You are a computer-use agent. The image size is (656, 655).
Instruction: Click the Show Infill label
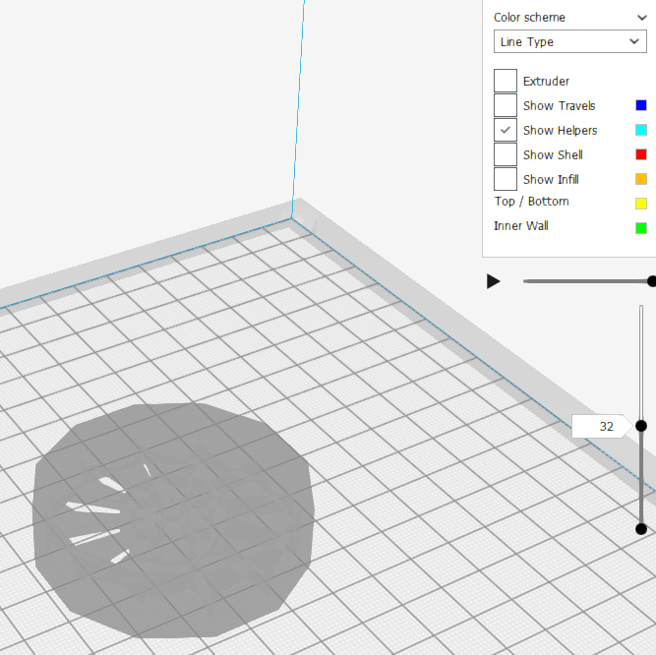click(x=551, y=179)
